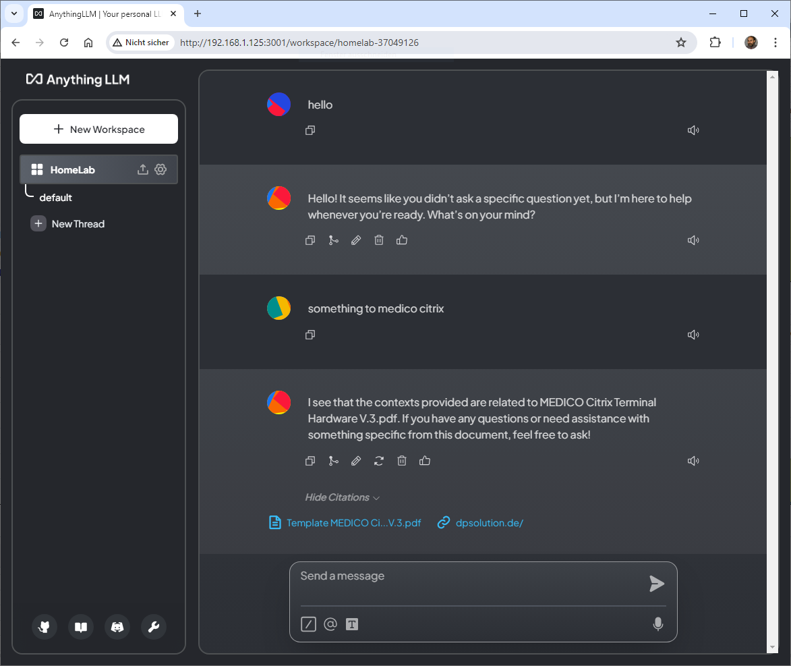Collapse citations via Hide Citations
The height and width of the screenshot is (666, 791).
tap(342, 497)
